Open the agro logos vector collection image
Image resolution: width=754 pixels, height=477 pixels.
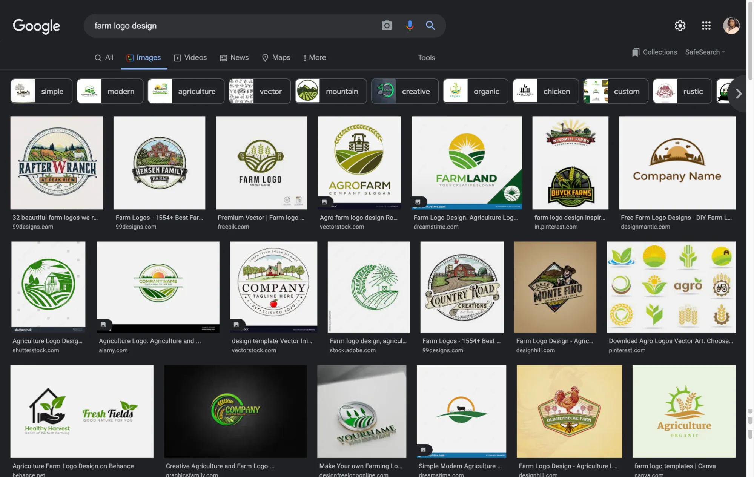click(x=671, y=287)
